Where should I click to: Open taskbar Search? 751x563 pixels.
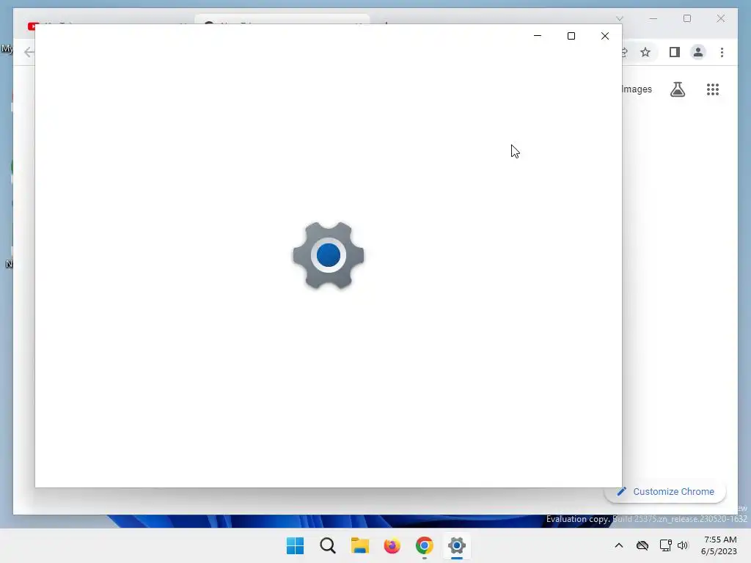[x=328, y=545]
